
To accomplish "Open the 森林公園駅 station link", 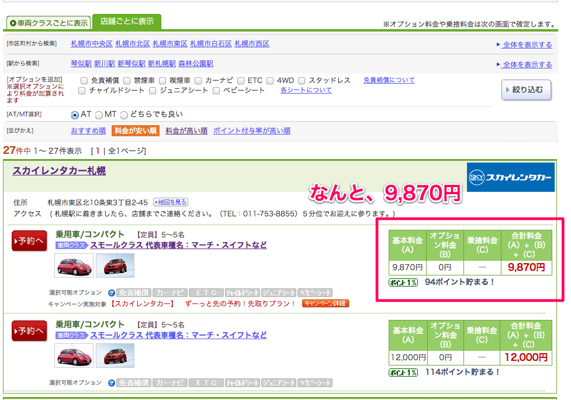I will [x=196, y=63].
